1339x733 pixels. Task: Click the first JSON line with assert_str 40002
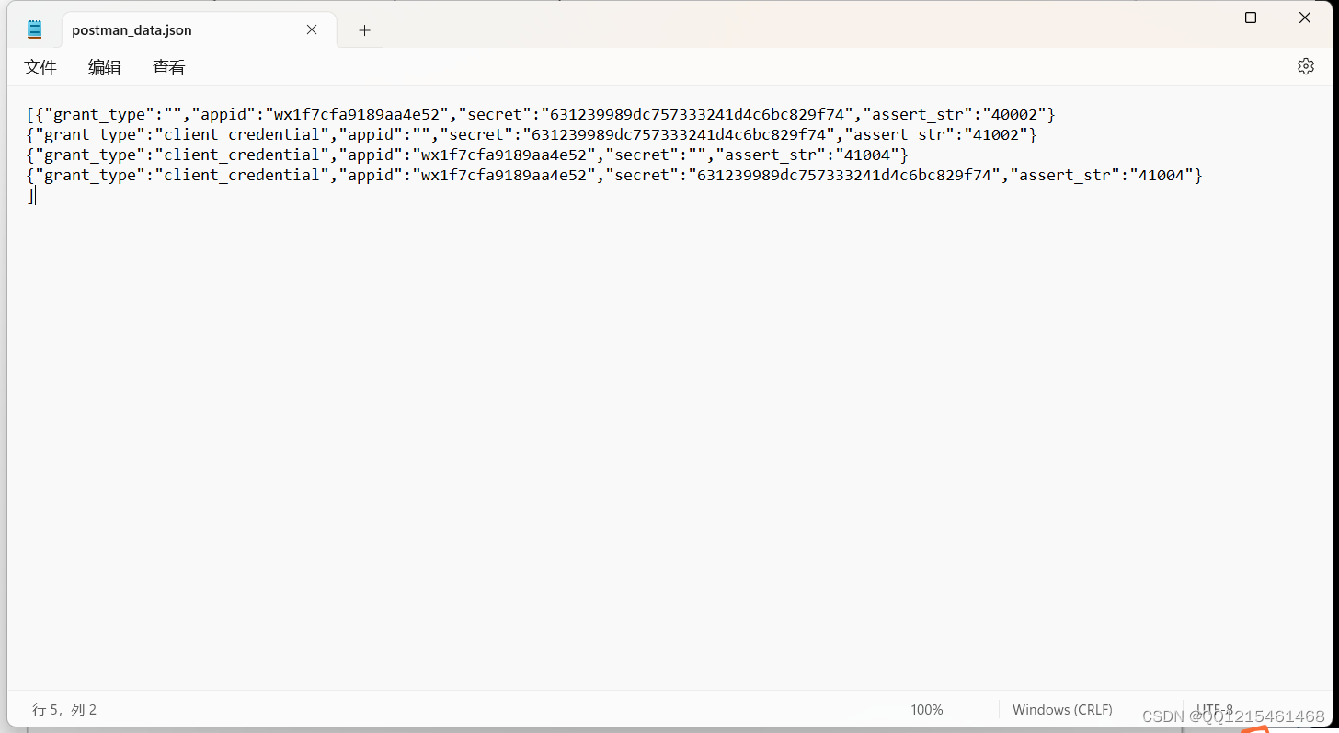pyautogui.click(x=541, y=115)
